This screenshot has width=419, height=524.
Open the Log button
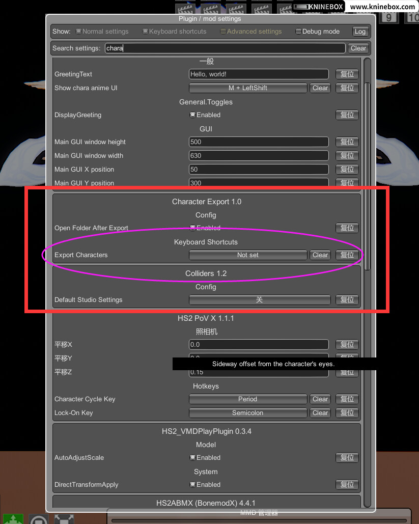point(360,32)
